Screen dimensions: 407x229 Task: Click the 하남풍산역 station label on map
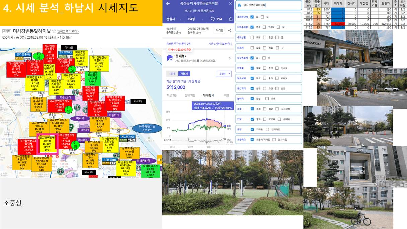(144, 161)
